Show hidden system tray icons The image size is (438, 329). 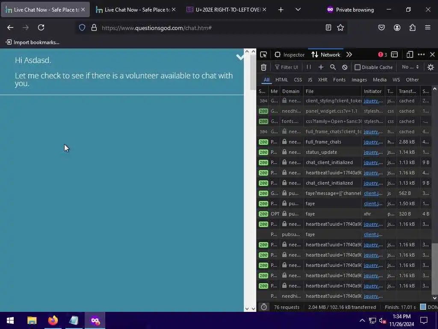click(362, 320)
